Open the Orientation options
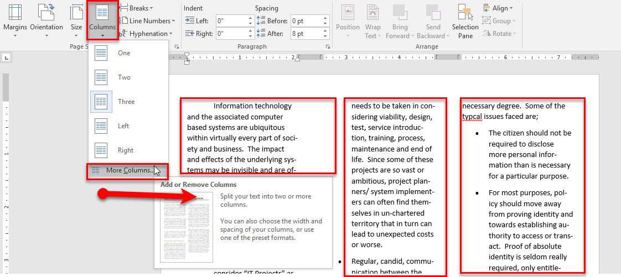Screen dimensions: 621x277 46,20
